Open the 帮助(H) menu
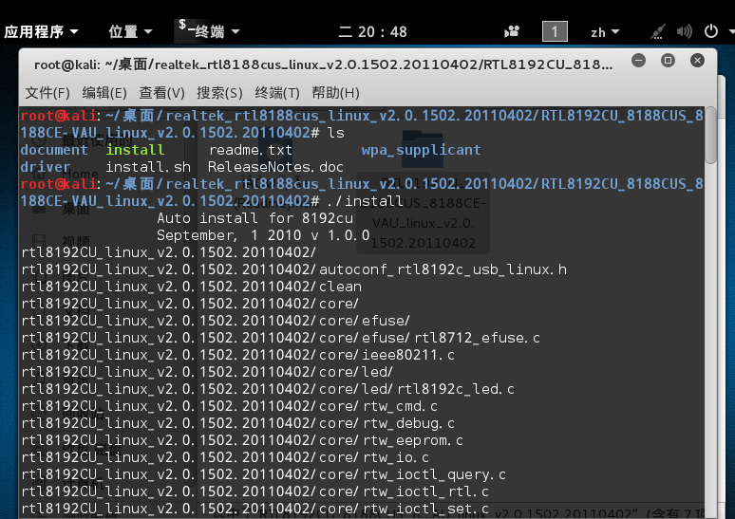Viewport: 735px width, 519px height. pyautogui.click(x=335, y=93)
